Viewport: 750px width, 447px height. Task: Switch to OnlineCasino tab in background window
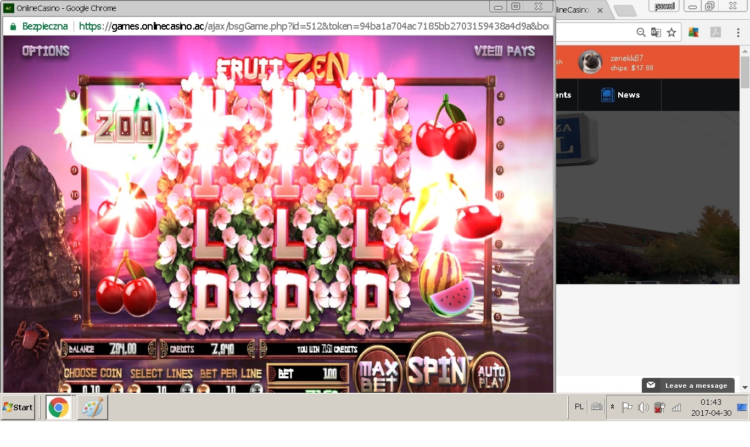574,10
